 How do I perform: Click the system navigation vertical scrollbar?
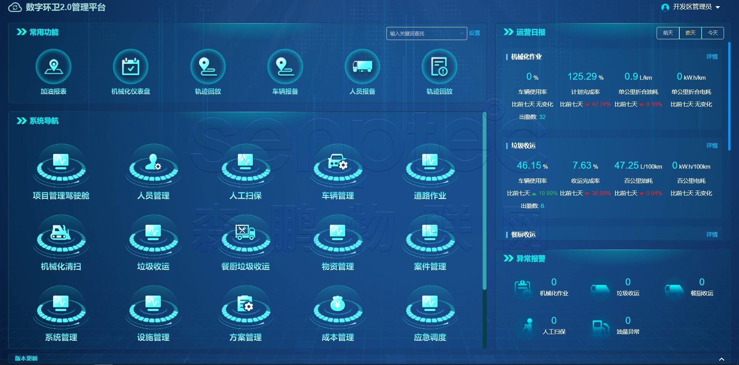485,200
